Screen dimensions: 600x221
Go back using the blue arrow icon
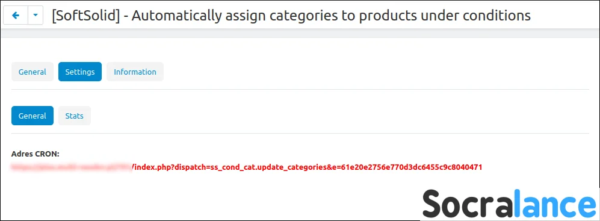(x=16, y=15)
